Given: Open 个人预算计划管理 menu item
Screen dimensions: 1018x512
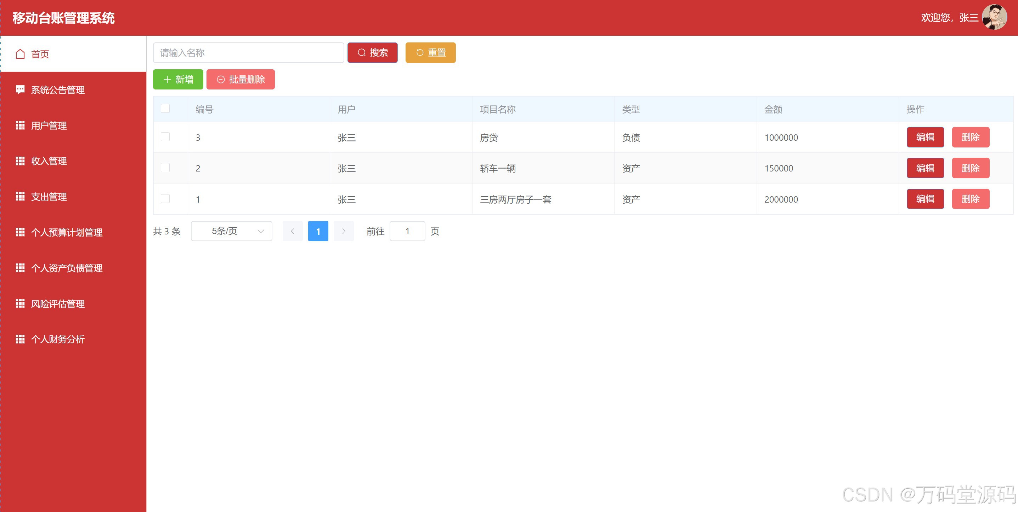Looking at the screenshot, I should pyautogui.click(x=67, y=232).
